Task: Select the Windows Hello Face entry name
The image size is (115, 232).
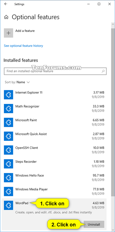Action: click(x=30, y=175)
